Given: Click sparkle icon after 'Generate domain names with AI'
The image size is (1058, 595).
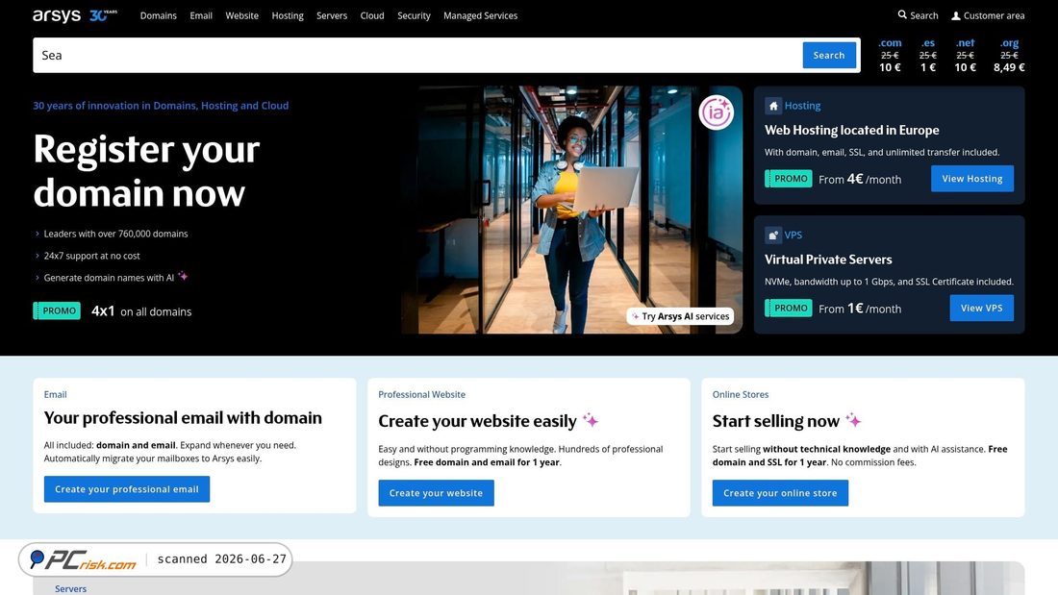Looking at the screenshot, I should coord(183,276).
